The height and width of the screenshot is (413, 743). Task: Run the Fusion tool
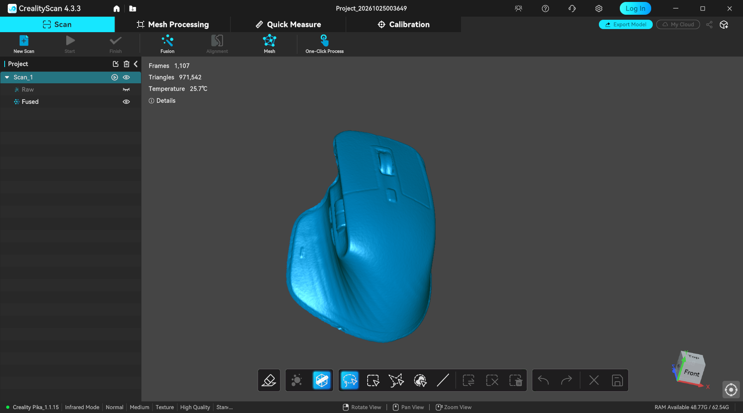click(167, 44)
